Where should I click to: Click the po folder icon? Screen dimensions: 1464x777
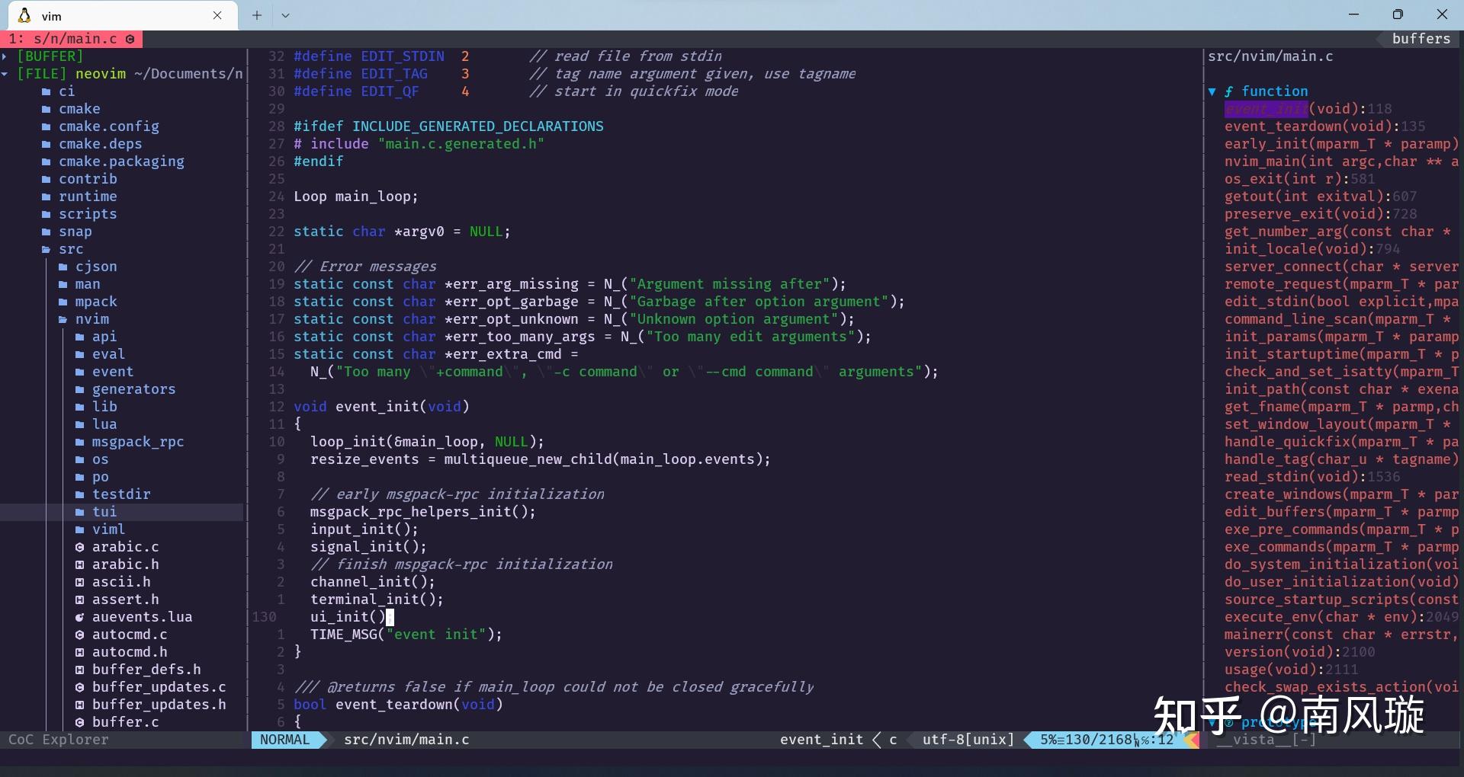coord(80,477)
